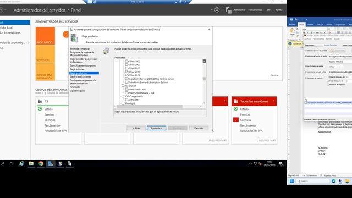Open Insertar tab in Word
352x198 pixels.
[310, 24]
